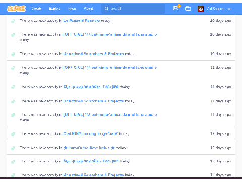Image resolution: width=242 pixels, height=182 pixels.
Task: Click the user profile avatar
Action: coord(201,9)
